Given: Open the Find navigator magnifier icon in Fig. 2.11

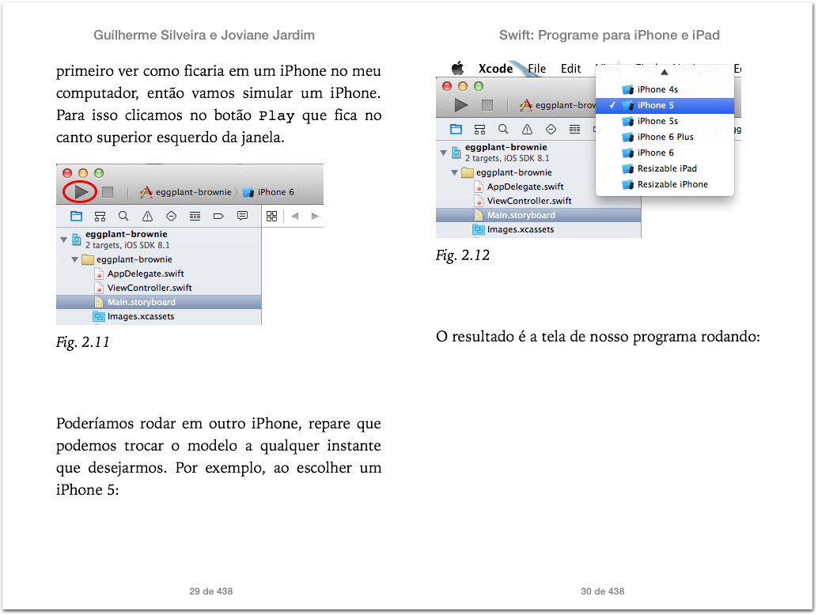Looking at the screenshot, I should click(x=123, y=216).
